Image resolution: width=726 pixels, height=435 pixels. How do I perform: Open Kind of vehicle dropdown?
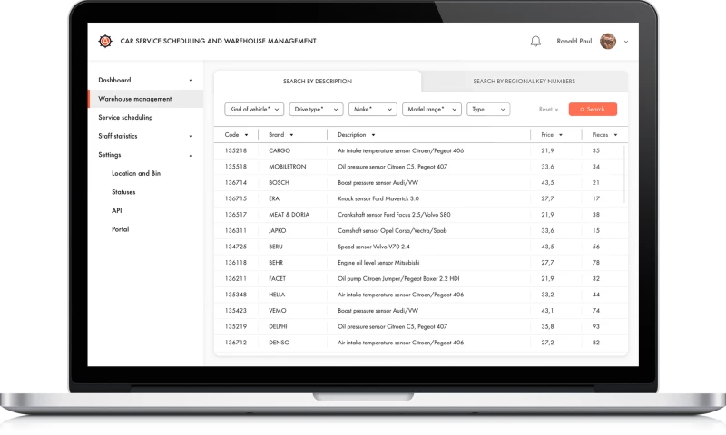[x=254, y=109]
